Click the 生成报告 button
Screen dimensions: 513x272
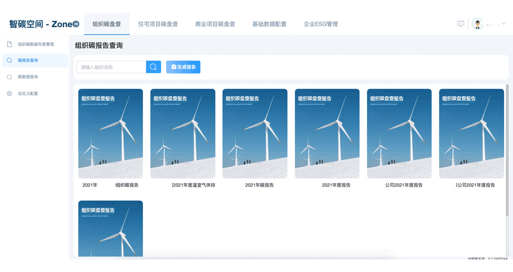pyautogui.click(x=183, y=67)
